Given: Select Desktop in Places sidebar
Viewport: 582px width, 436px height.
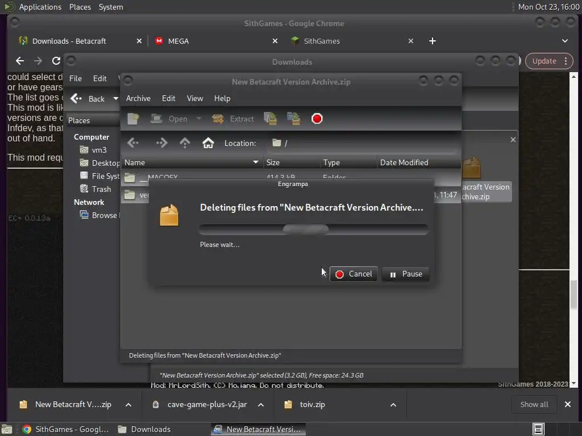Looking at the screenshot, I should pos(99,163).
